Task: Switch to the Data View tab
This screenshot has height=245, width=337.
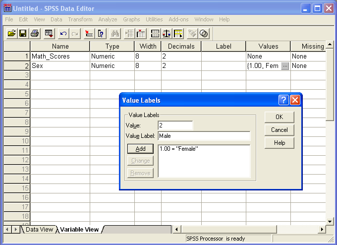Action: (x=39, y=230)
